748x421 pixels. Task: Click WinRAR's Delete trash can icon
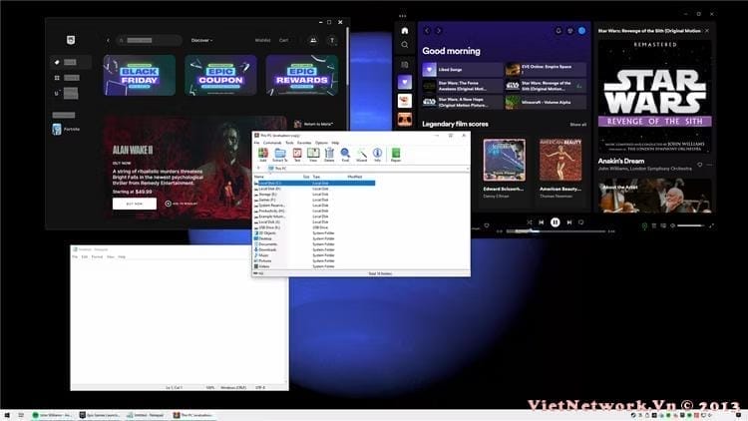329,155
